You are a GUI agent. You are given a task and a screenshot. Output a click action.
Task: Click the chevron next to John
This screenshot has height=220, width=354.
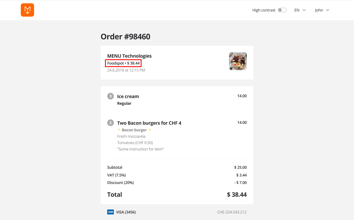[x=328, y=10]
